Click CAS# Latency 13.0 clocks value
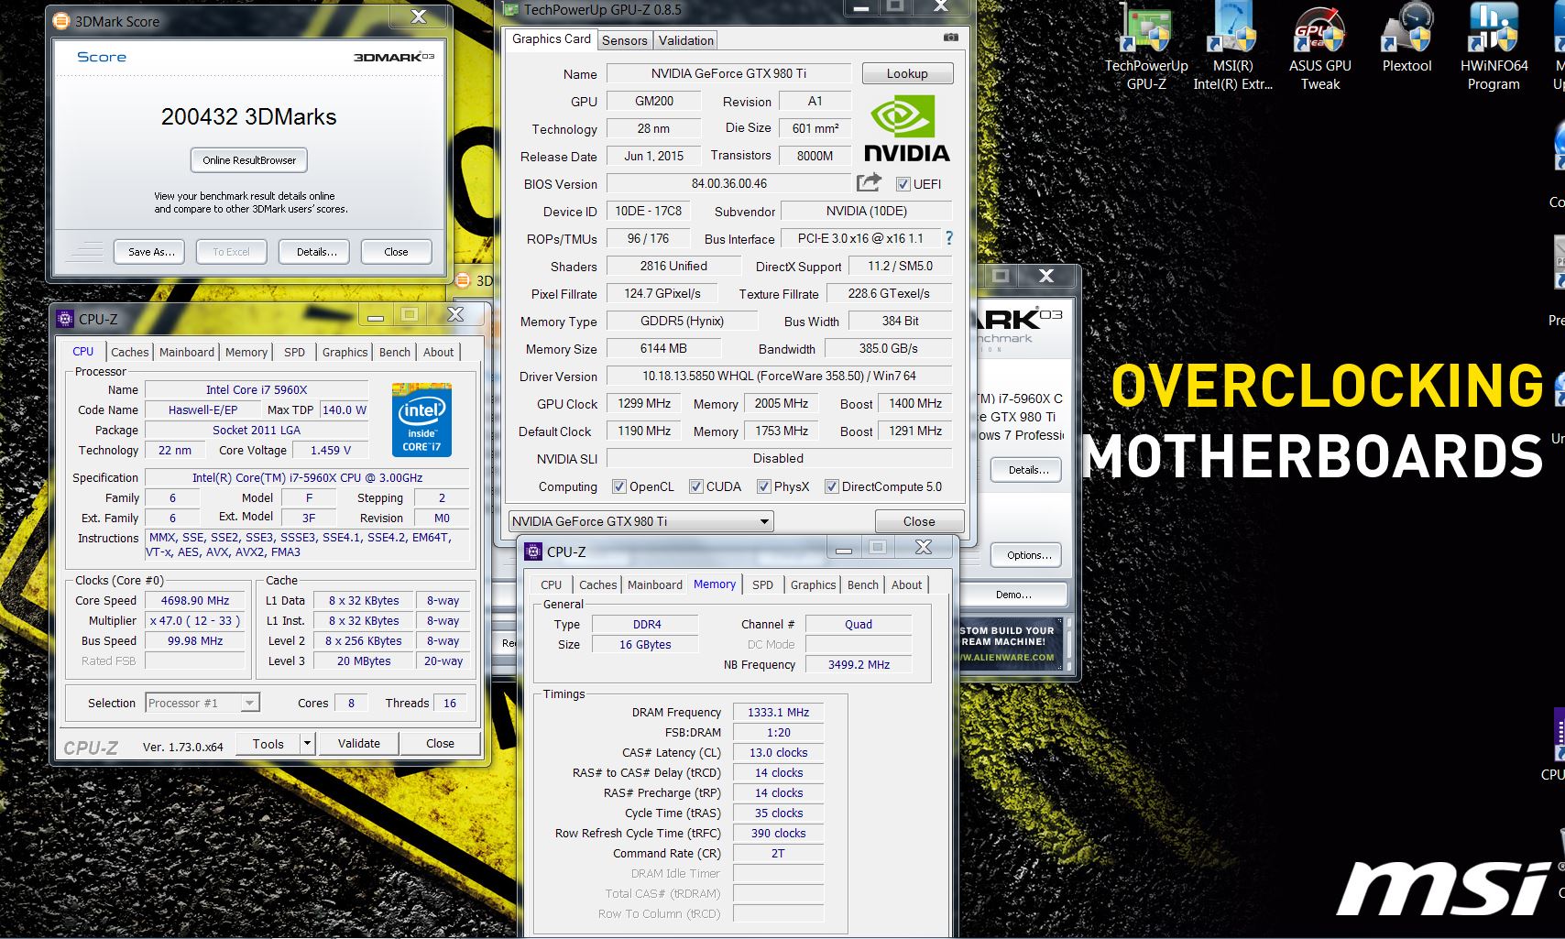The width and height of the screenshot is (1565, 939). coord(778,752)
